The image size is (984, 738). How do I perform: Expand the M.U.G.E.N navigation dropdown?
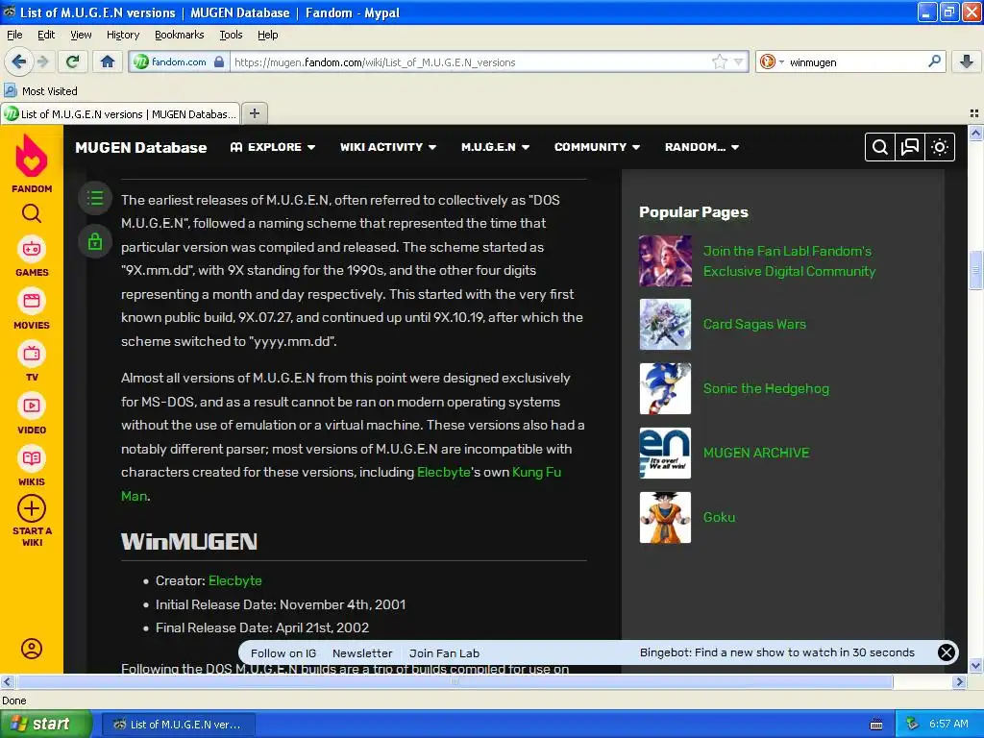click(x=495, y=147)
